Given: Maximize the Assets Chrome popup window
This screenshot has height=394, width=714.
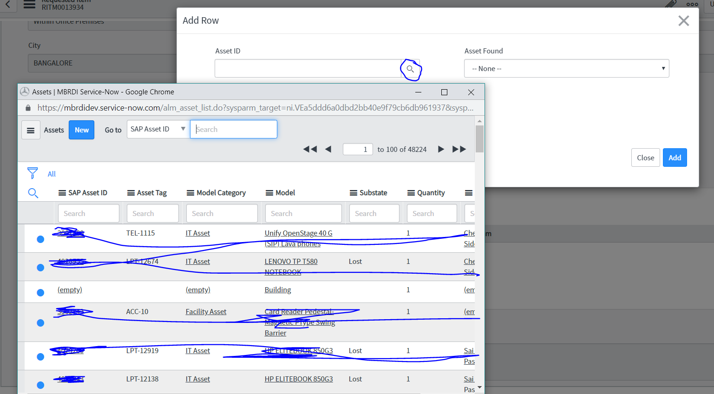Looking at the screenshot, I should pos(444,92).
